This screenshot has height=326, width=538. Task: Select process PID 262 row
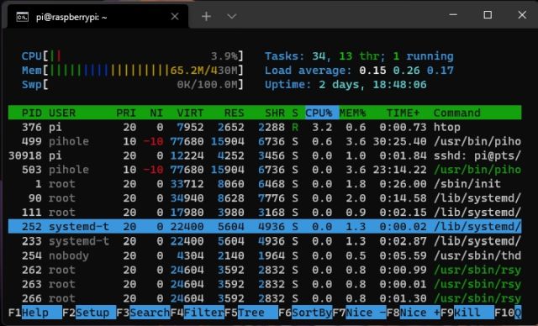click(x=265, y=270)
